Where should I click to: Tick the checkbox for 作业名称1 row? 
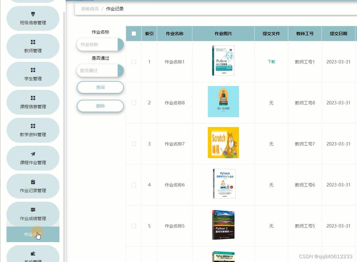pos(134,62)
